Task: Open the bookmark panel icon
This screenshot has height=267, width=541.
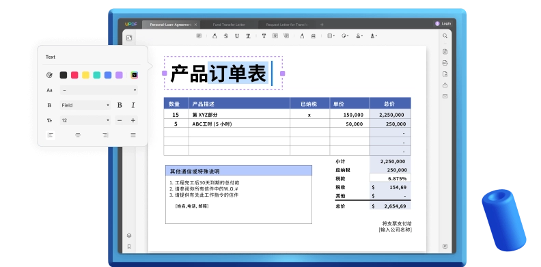Action: coord(129,247)
